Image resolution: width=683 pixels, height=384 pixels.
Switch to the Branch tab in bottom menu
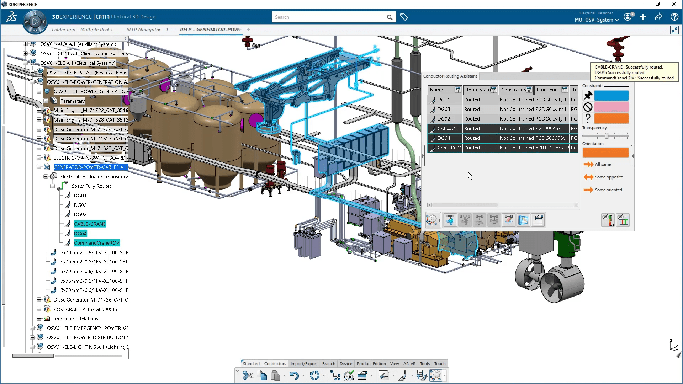(x=328, y=364)
